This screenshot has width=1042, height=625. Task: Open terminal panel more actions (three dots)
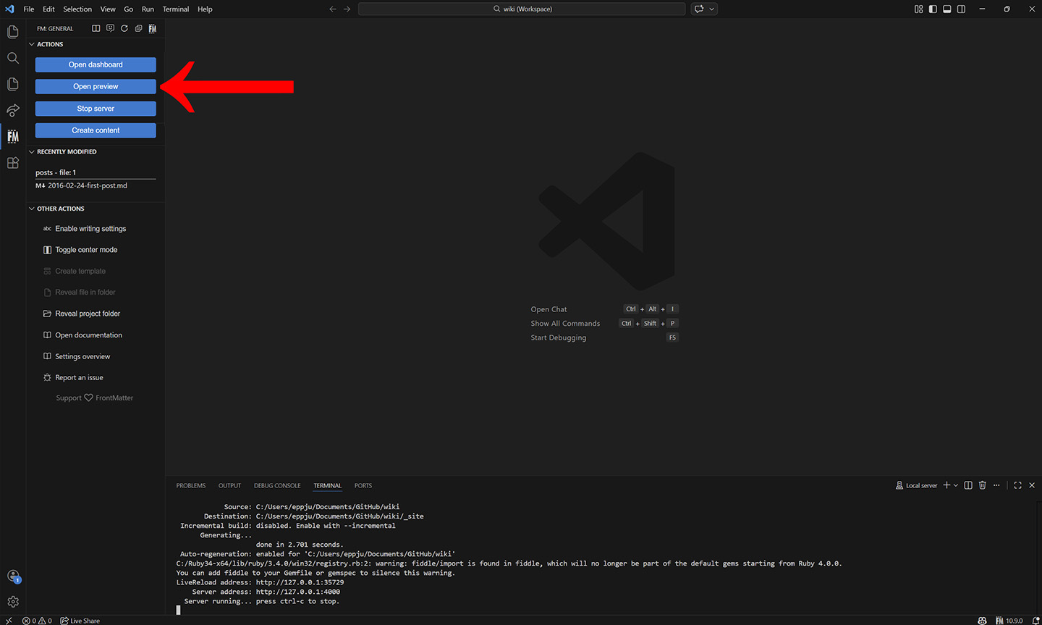click(x=996, y=485)
